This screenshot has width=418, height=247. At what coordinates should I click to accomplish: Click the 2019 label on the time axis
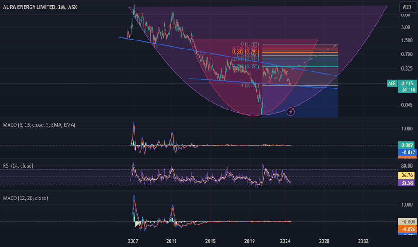click(x=249, y=241)
